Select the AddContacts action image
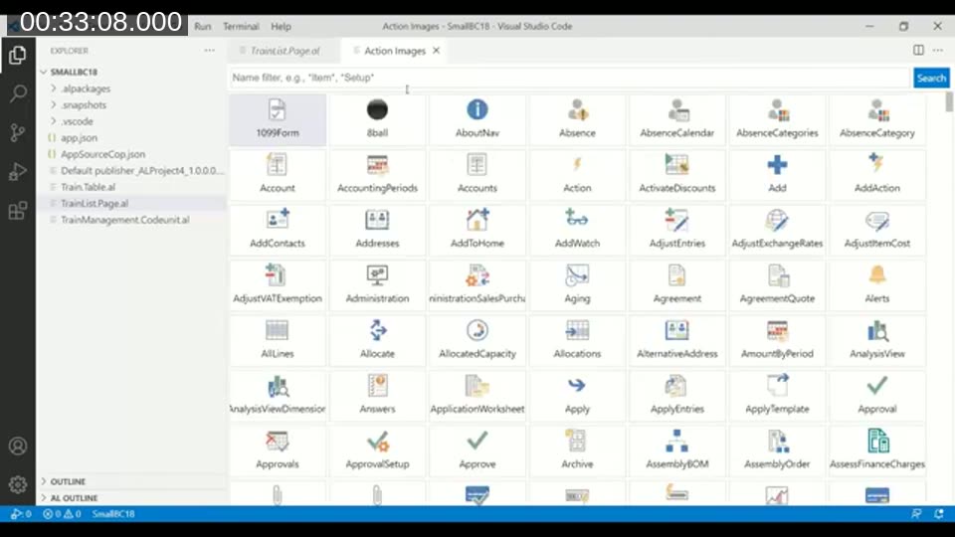955x537 pixels. pos(278,230)
